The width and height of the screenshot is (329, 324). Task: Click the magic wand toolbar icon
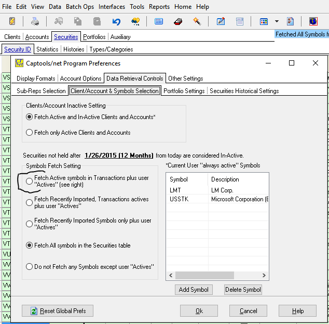point(197,21)
